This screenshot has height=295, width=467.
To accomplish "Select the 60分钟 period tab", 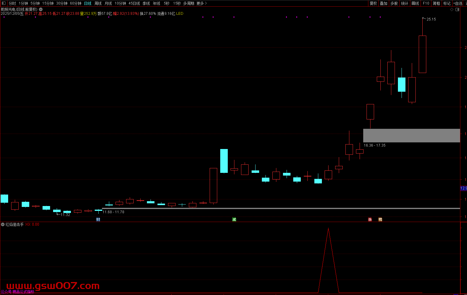I will click(76, 3).
